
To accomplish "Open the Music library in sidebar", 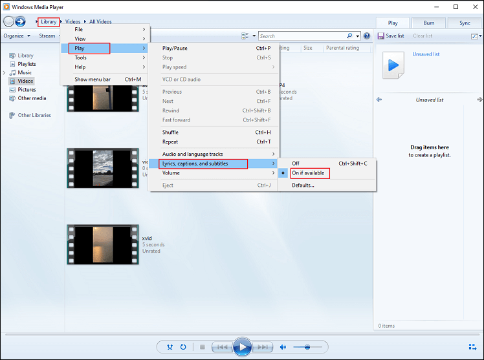I will coord(25,73).
